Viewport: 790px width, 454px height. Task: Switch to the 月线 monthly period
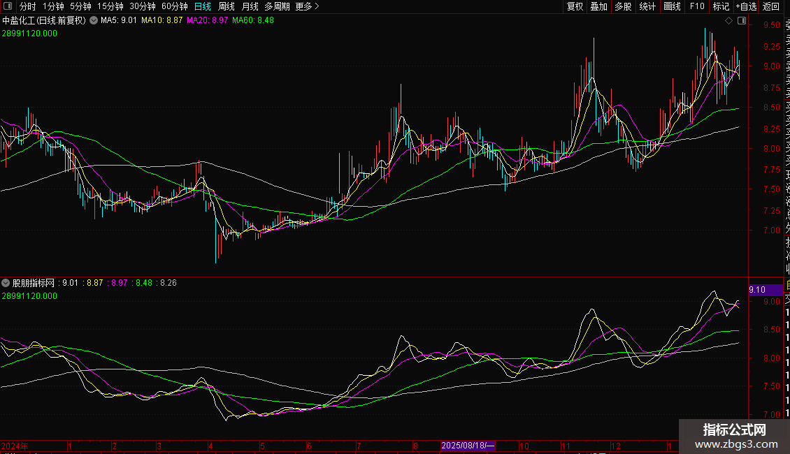250,6
